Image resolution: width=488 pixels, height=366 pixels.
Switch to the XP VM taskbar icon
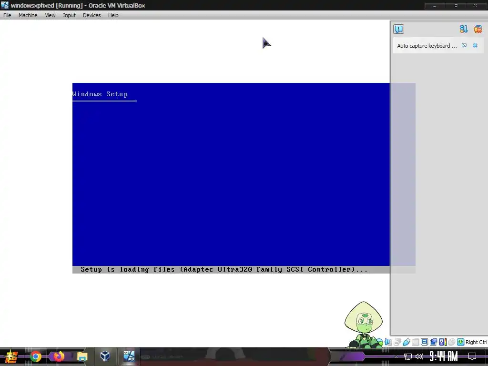tap(129, 356)
